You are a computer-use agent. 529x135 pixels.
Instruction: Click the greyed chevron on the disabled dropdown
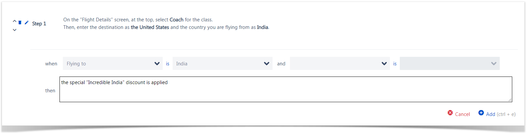pos(494,64)
